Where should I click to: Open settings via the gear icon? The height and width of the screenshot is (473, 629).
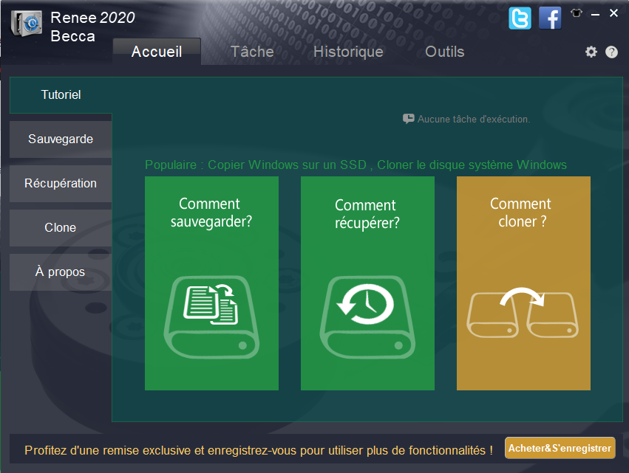[x=591, y=52]
